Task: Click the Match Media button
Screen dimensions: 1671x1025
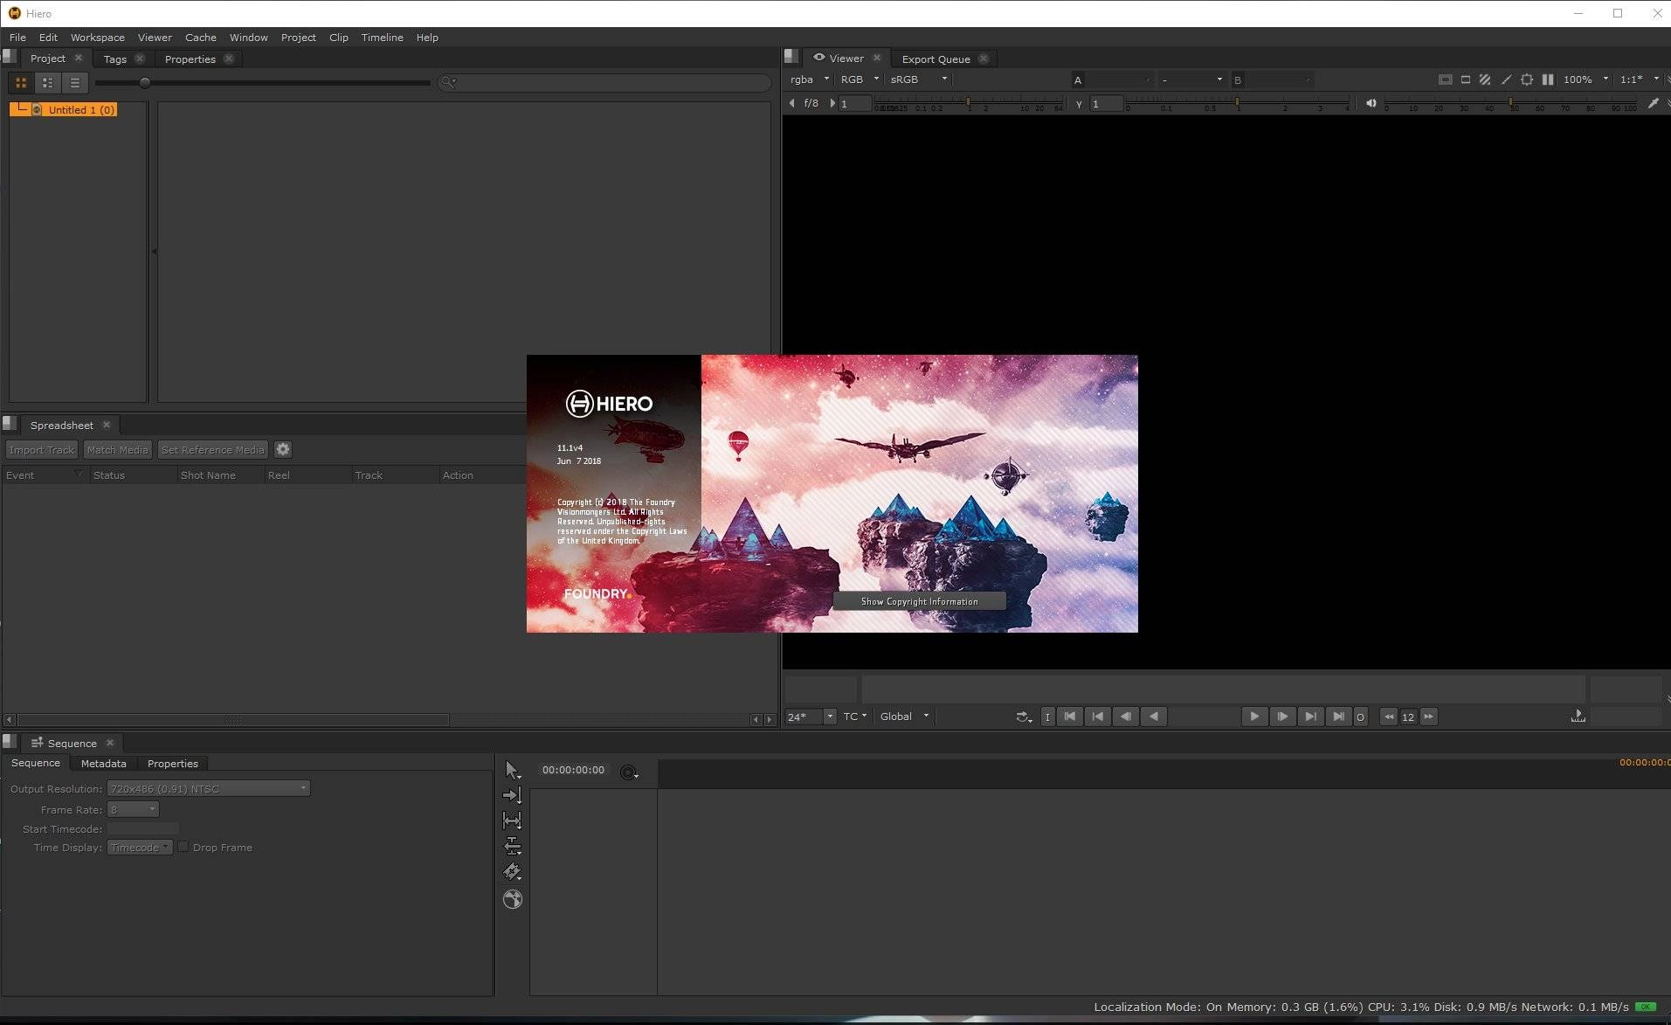Action: click(117, 449)
